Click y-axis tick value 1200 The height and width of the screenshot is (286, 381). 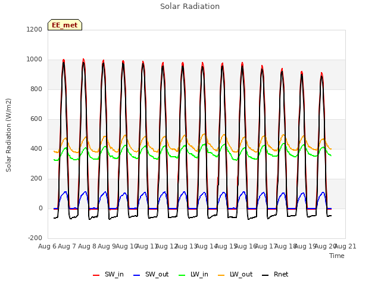point(35,29)
